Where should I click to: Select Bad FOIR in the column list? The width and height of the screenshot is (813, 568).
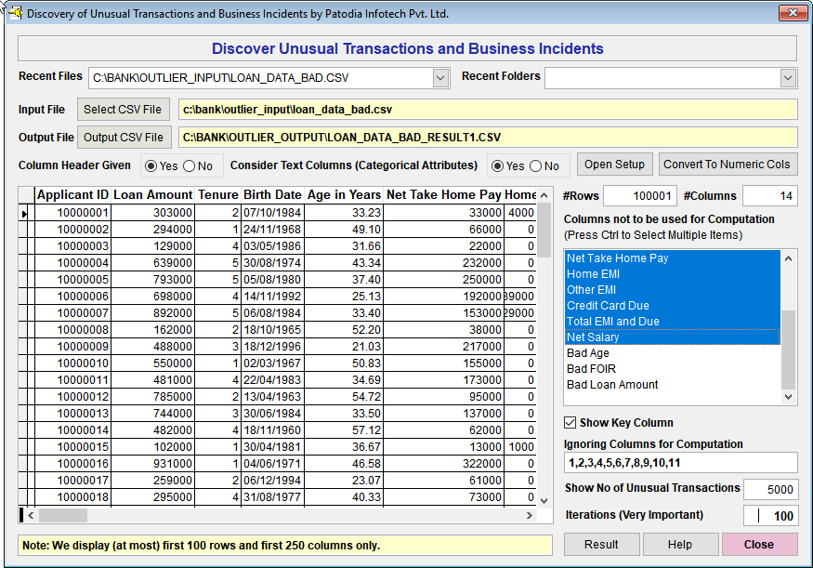[591, 369]
